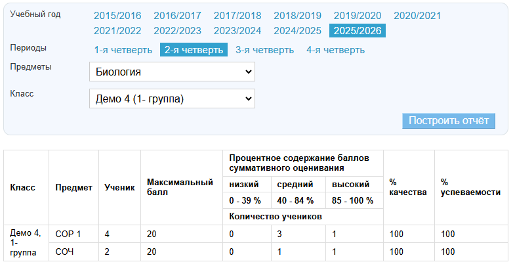Choose the 2023/2024 school year
Viewport: 513px width, 264px height.
[x=237, y=30]
